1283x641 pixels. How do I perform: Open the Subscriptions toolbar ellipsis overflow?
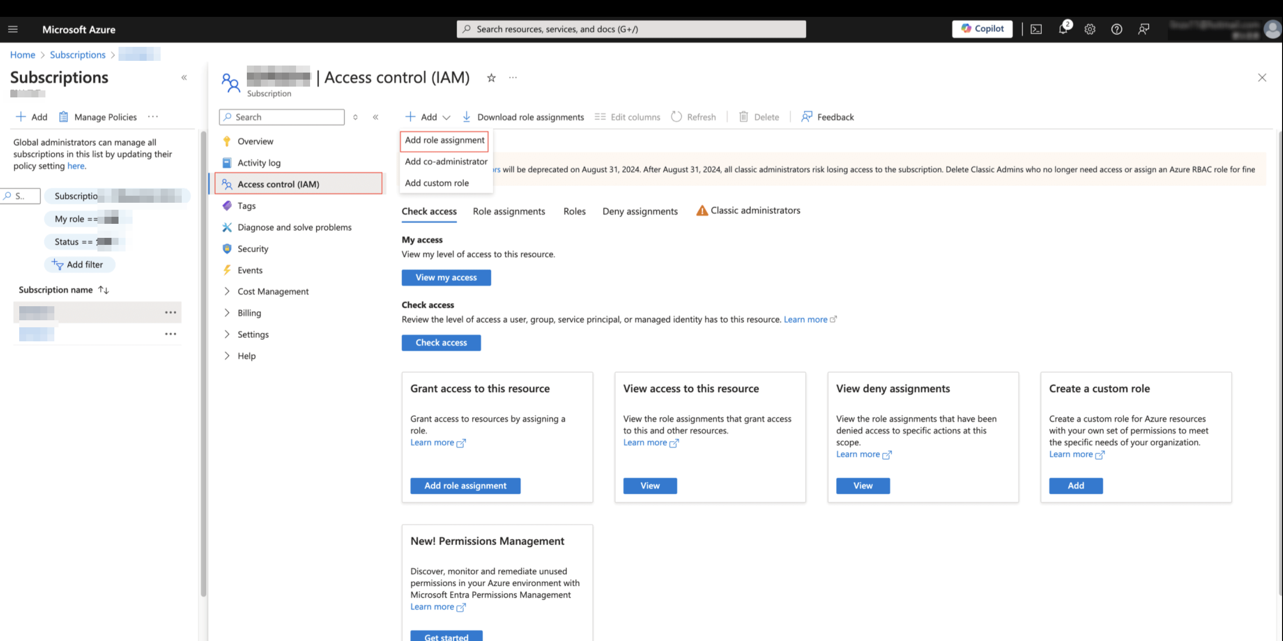point(153,117)
